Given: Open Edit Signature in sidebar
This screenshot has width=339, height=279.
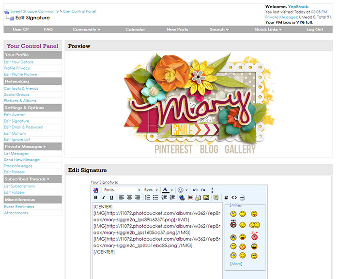Looking at the screenshot, I should click(x=16, y=121).
